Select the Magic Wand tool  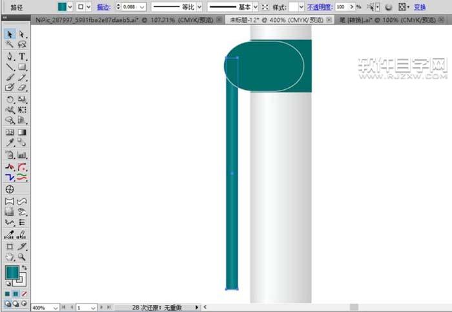pos(10,45)
